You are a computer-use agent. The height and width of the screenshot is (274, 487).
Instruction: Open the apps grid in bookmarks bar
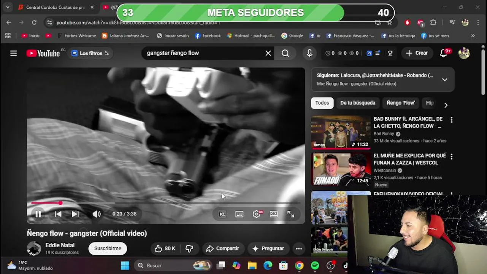[8, 36]
